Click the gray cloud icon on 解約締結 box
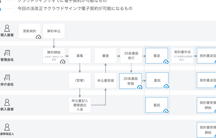216x138 pixels. point(62,62)
